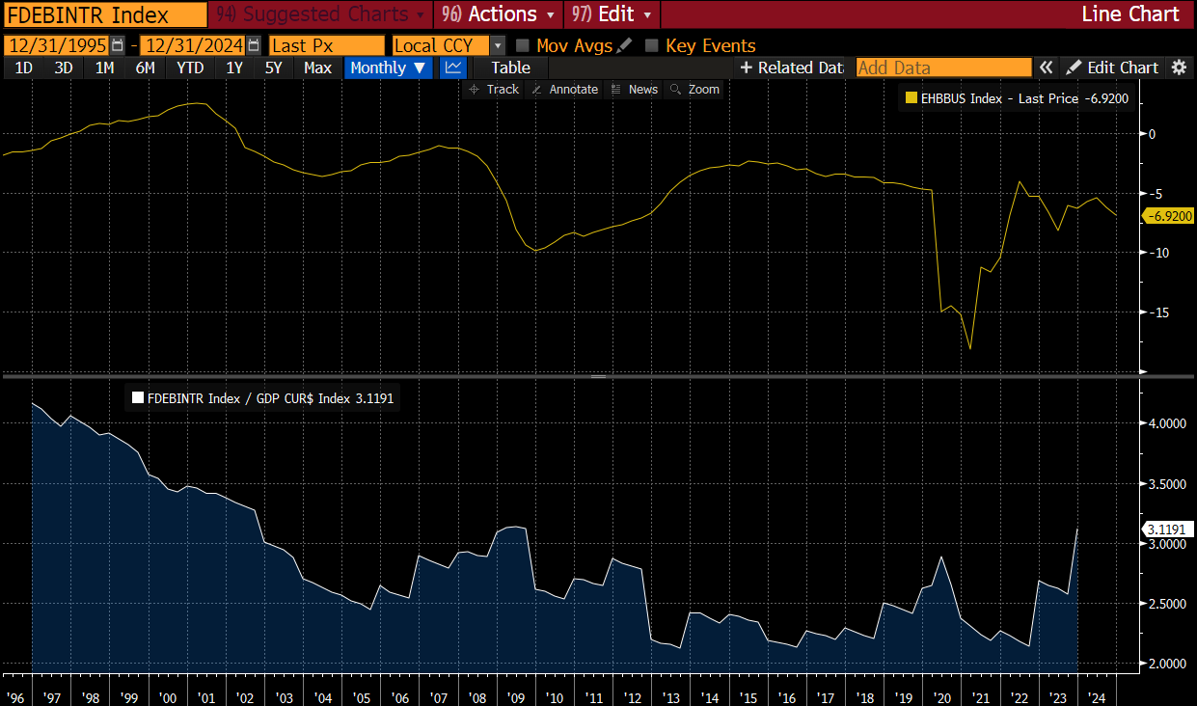1197x706 pixels.
Task: Select the YTD time range
Action: pyautogui.click(x=190, y=68)
